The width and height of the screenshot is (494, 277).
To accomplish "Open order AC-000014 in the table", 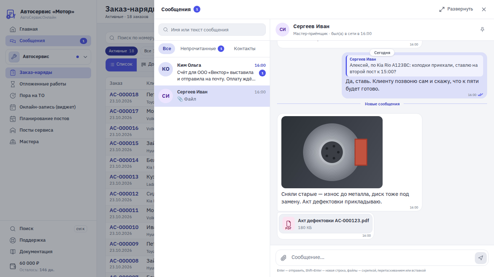I will tap(124, 160).
